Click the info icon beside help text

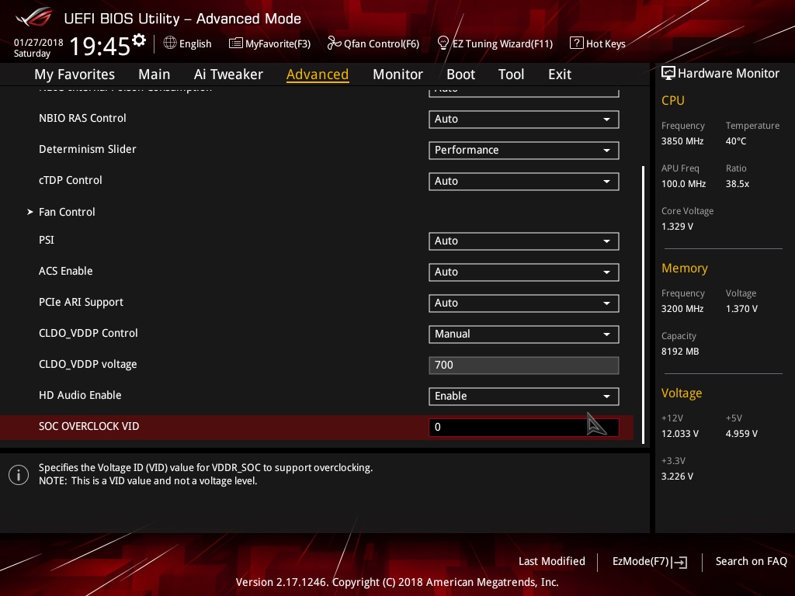click(19, 475)
